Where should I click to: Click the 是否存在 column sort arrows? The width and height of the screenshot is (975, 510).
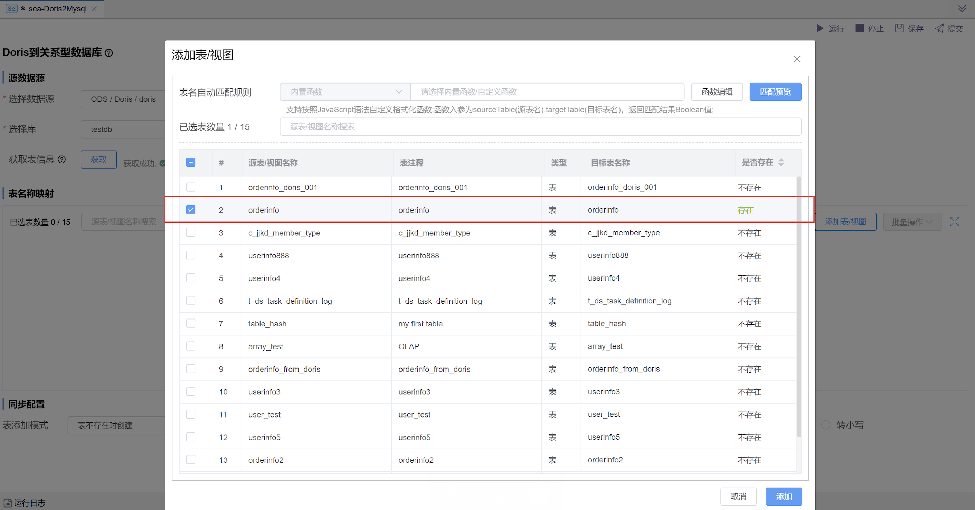click(x=781, y=163)
